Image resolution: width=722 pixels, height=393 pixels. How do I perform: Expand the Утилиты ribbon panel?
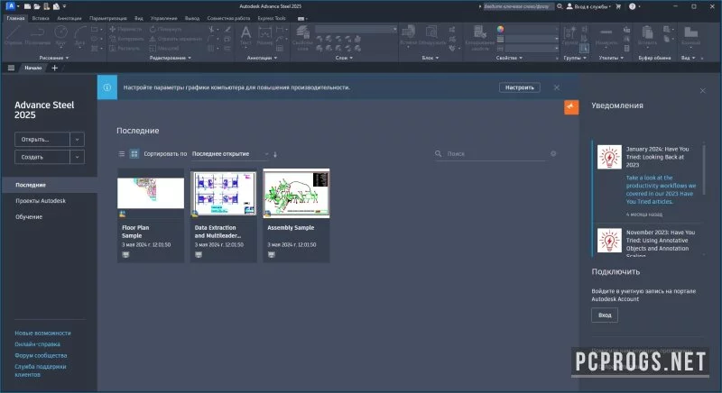(x=611, y=58)
